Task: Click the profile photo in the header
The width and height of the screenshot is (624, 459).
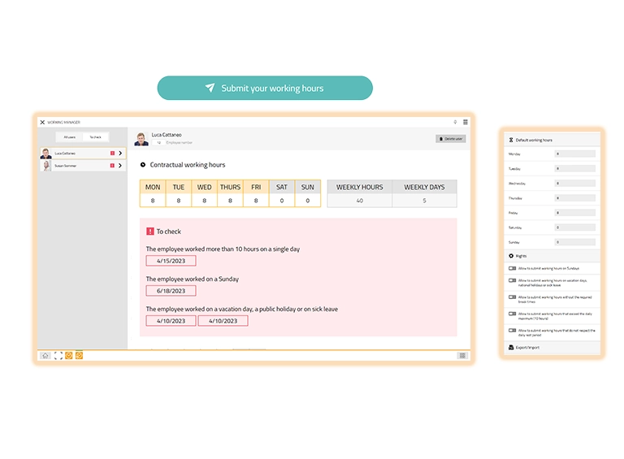Action: point(141,139)
